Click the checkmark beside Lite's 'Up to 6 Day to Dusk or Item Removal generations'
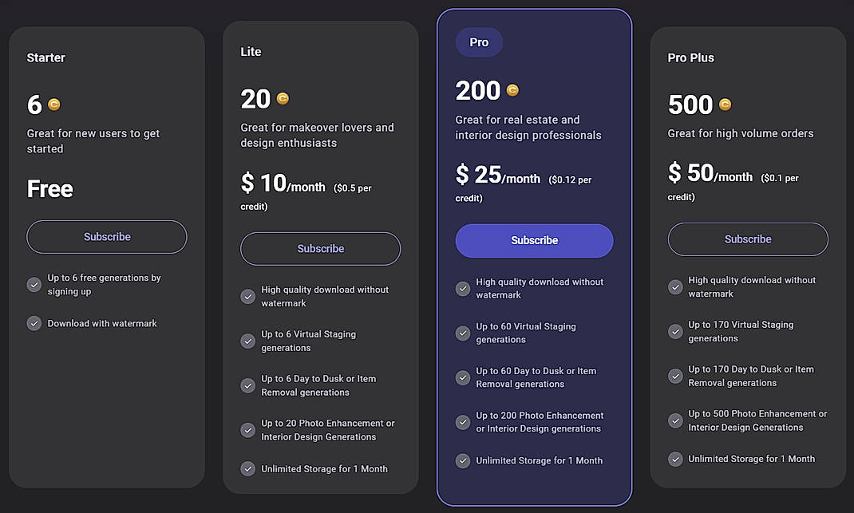This screenshot has height=513, width=854. click(247, 385)
